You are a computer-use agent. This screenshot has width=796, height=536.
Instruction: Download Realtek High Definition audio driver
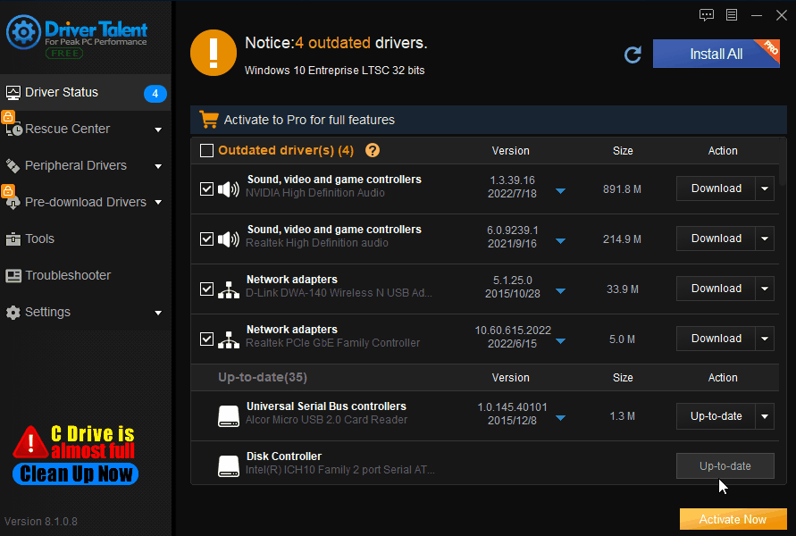(x=716, y=239)
